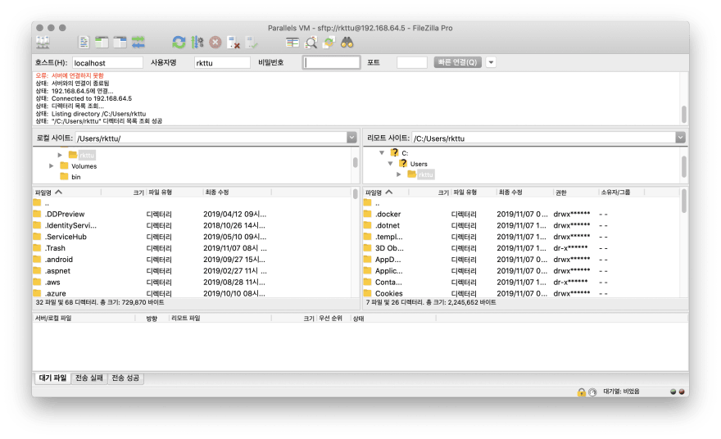Cancel the current operation red X icon

(x=215, y=43)
